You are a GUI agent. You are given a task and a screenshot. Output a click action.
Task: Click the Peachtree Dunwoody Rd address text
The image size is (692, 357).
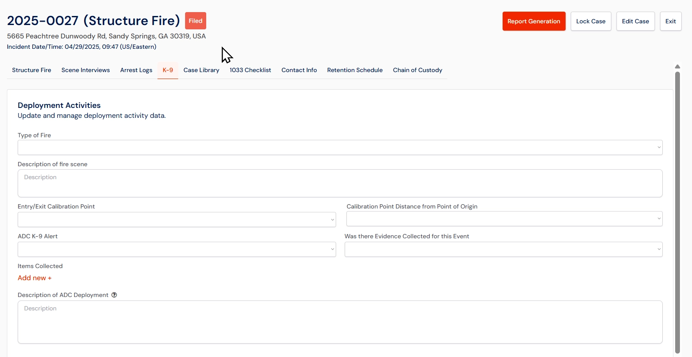coord(106,36)
